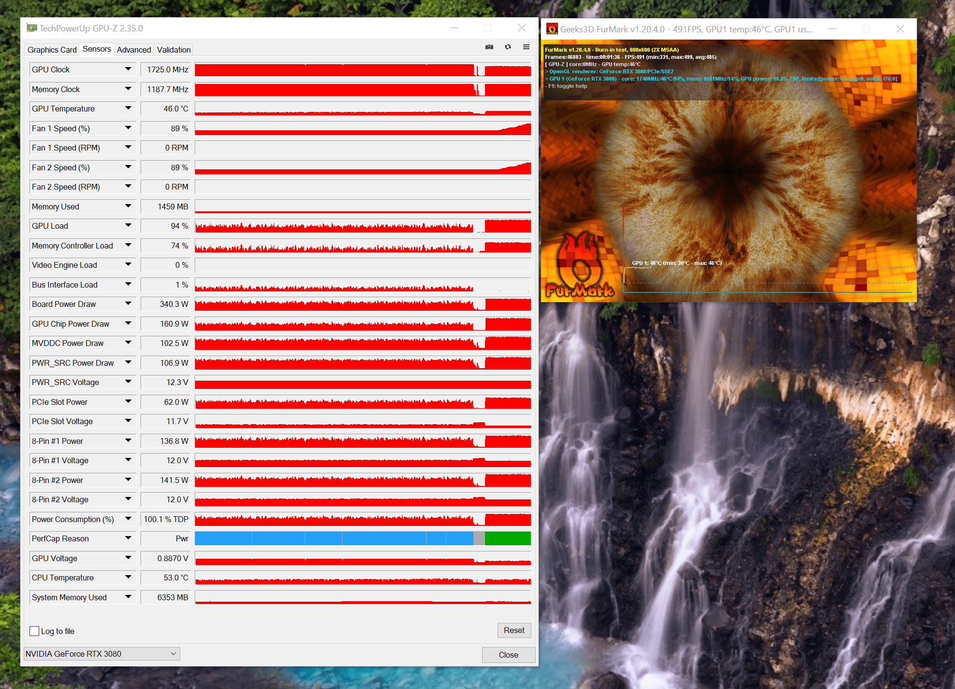The width and height of the screenshot is (955, 689).
Task: Minimize the FurMark window
Action: tap(832, 29)
